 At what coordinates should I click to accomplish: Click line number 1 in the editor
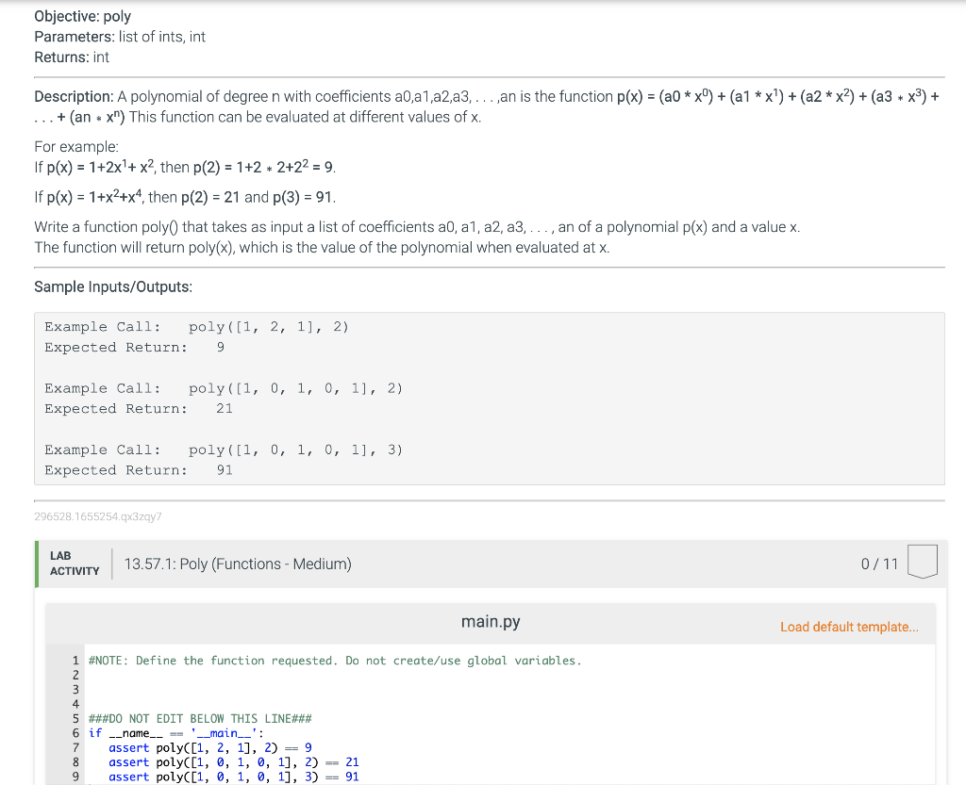75,660
